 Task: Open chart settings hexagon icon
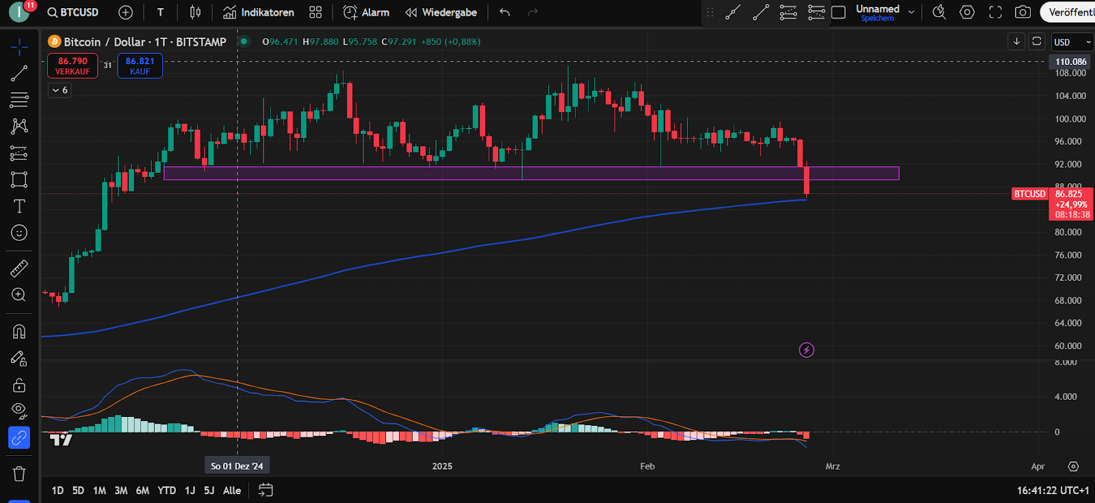click(967, 12)
